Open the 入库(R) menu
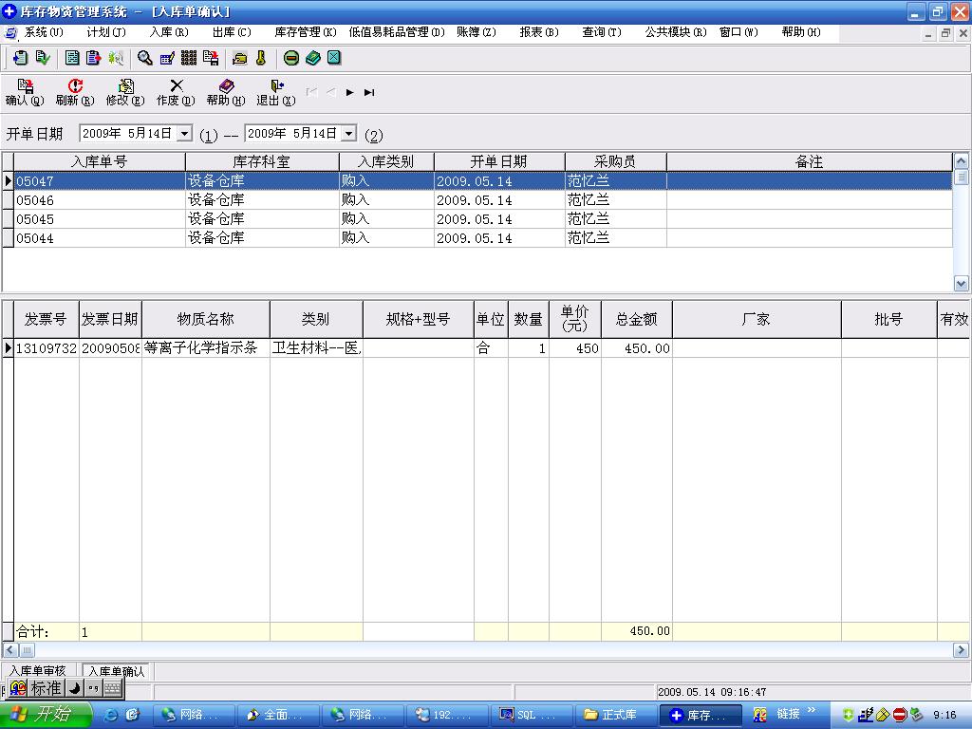Viewport: 972px width, 729px height. tap(169, 32)
